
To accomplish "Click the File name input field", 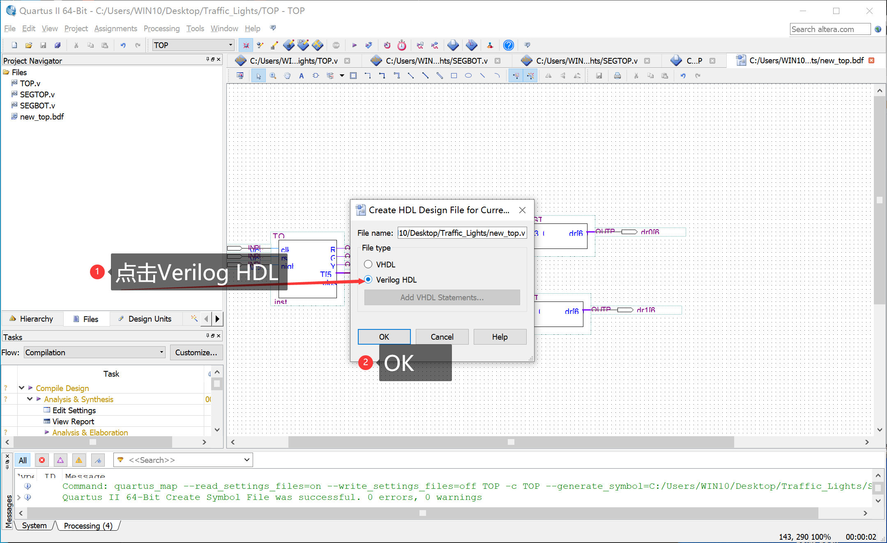I will (462, 233).
